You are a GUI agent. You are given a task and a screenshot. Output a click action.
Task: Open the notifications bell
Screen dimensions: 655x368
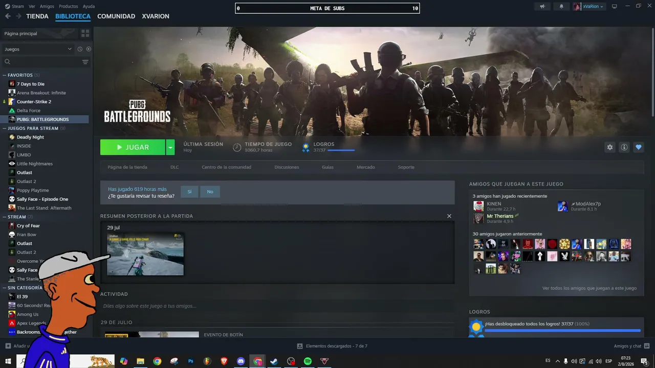pos(561,7)
